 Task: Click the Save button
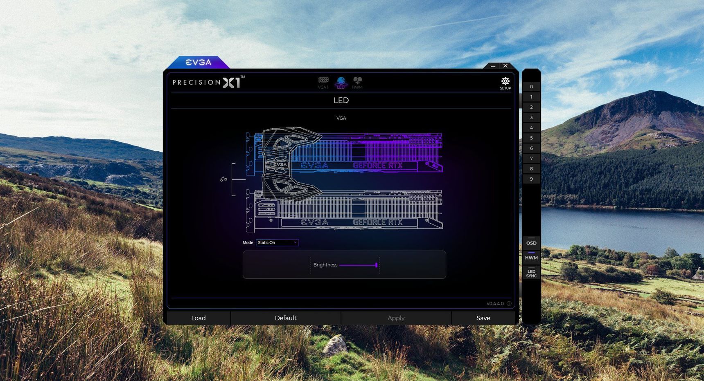click(x=483, y=318)
